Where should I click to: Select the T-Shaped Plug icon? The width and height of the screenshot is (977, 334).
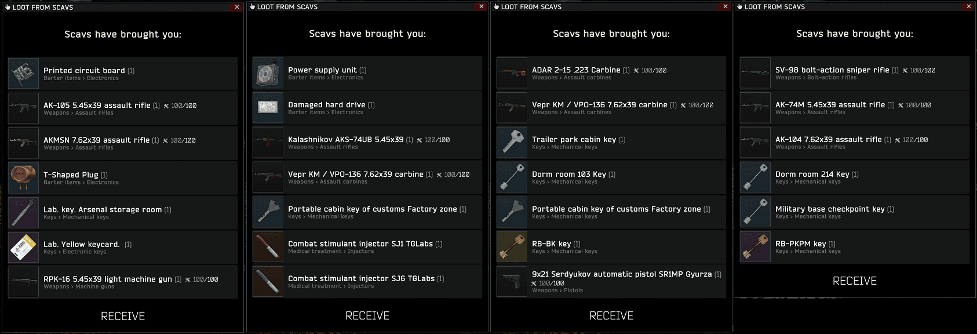tap(23, 178)
